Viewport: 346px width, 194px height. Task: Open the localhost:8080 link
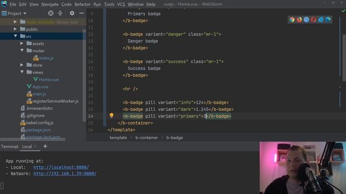(61, 168)
